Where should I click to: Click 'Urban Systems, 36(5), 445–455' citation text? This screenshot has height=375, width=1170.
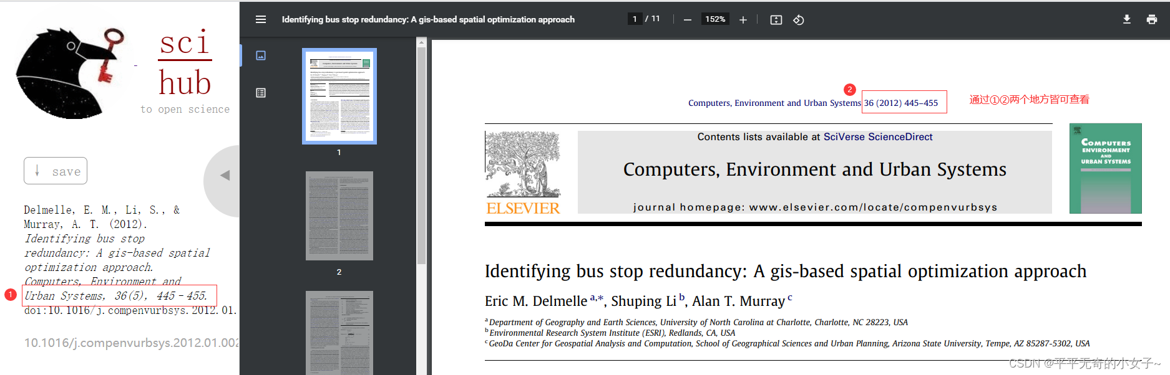pyautogui.click(x=115, y=296)
